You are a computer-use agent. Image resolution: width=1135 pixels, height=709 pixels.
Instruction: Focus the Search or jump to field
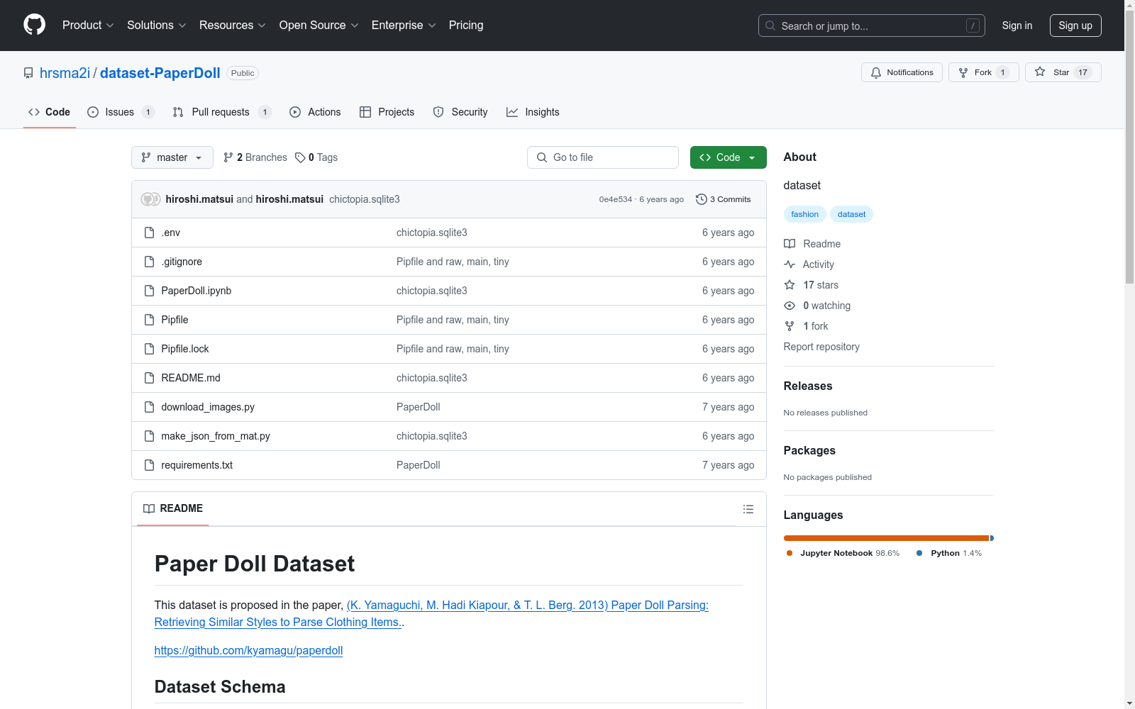[x=872, y=26]
